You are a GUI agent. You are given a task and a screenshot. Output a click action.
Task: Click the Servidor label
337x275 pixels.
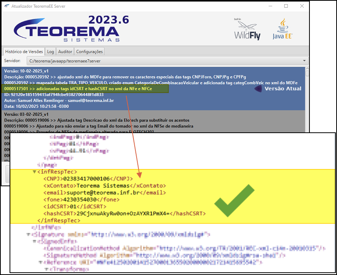12,60
